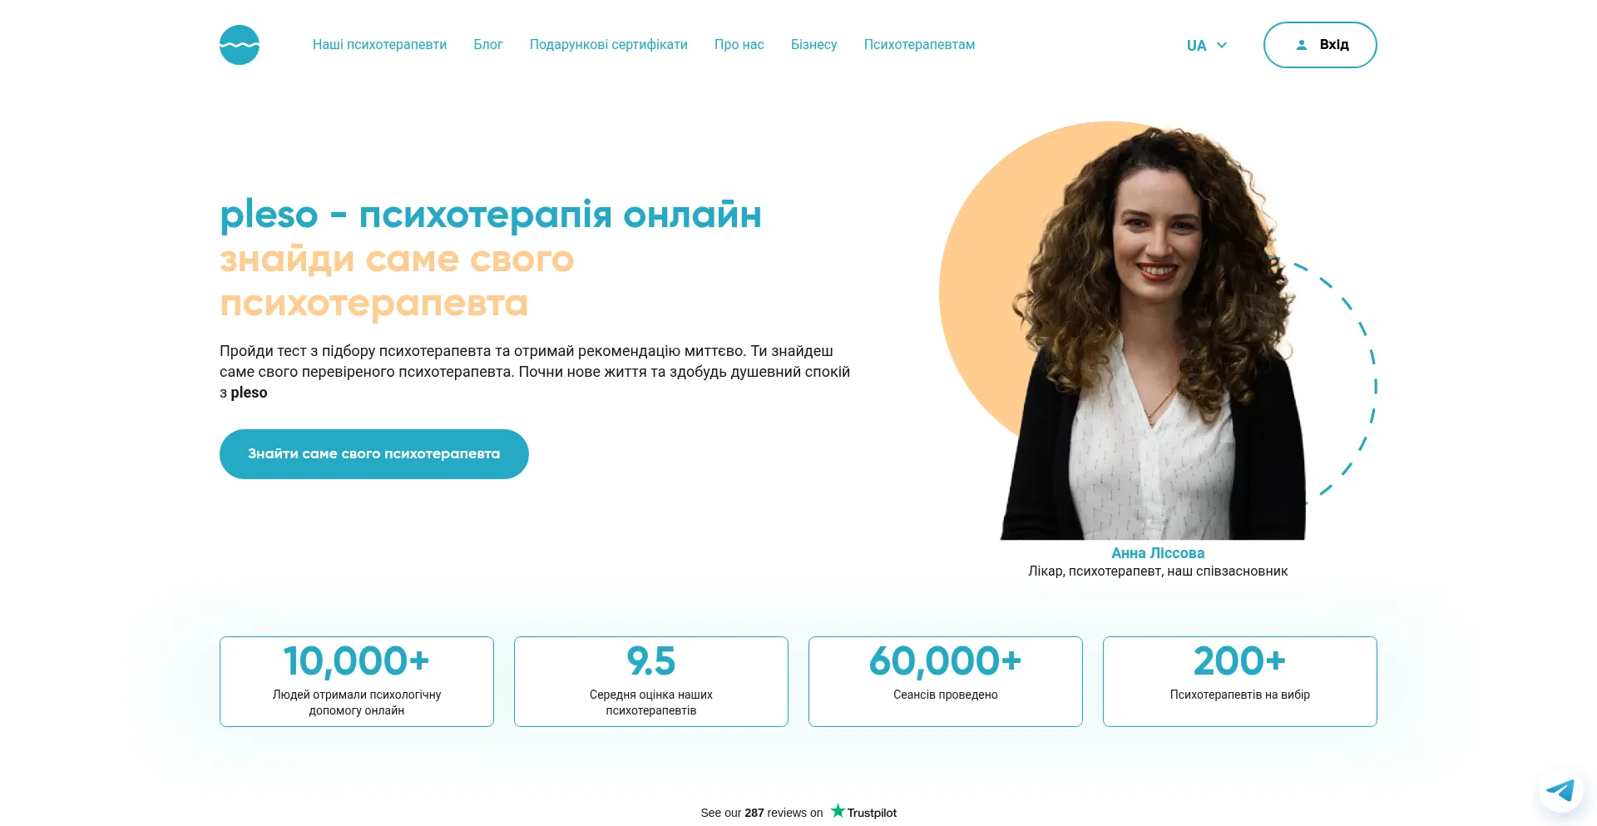
Task: Open the Telegram chat icon
Action: tap(1560, 790)
